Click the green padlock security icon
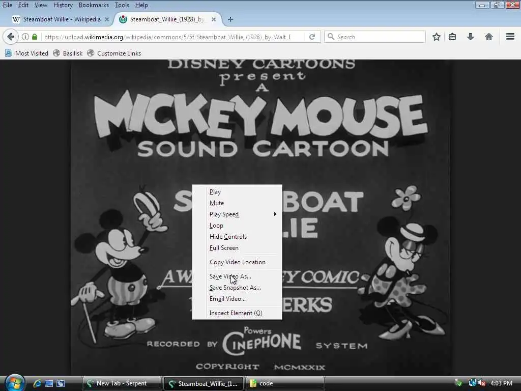The height and width of the screenshot is (391, 521). click(35, 37)
